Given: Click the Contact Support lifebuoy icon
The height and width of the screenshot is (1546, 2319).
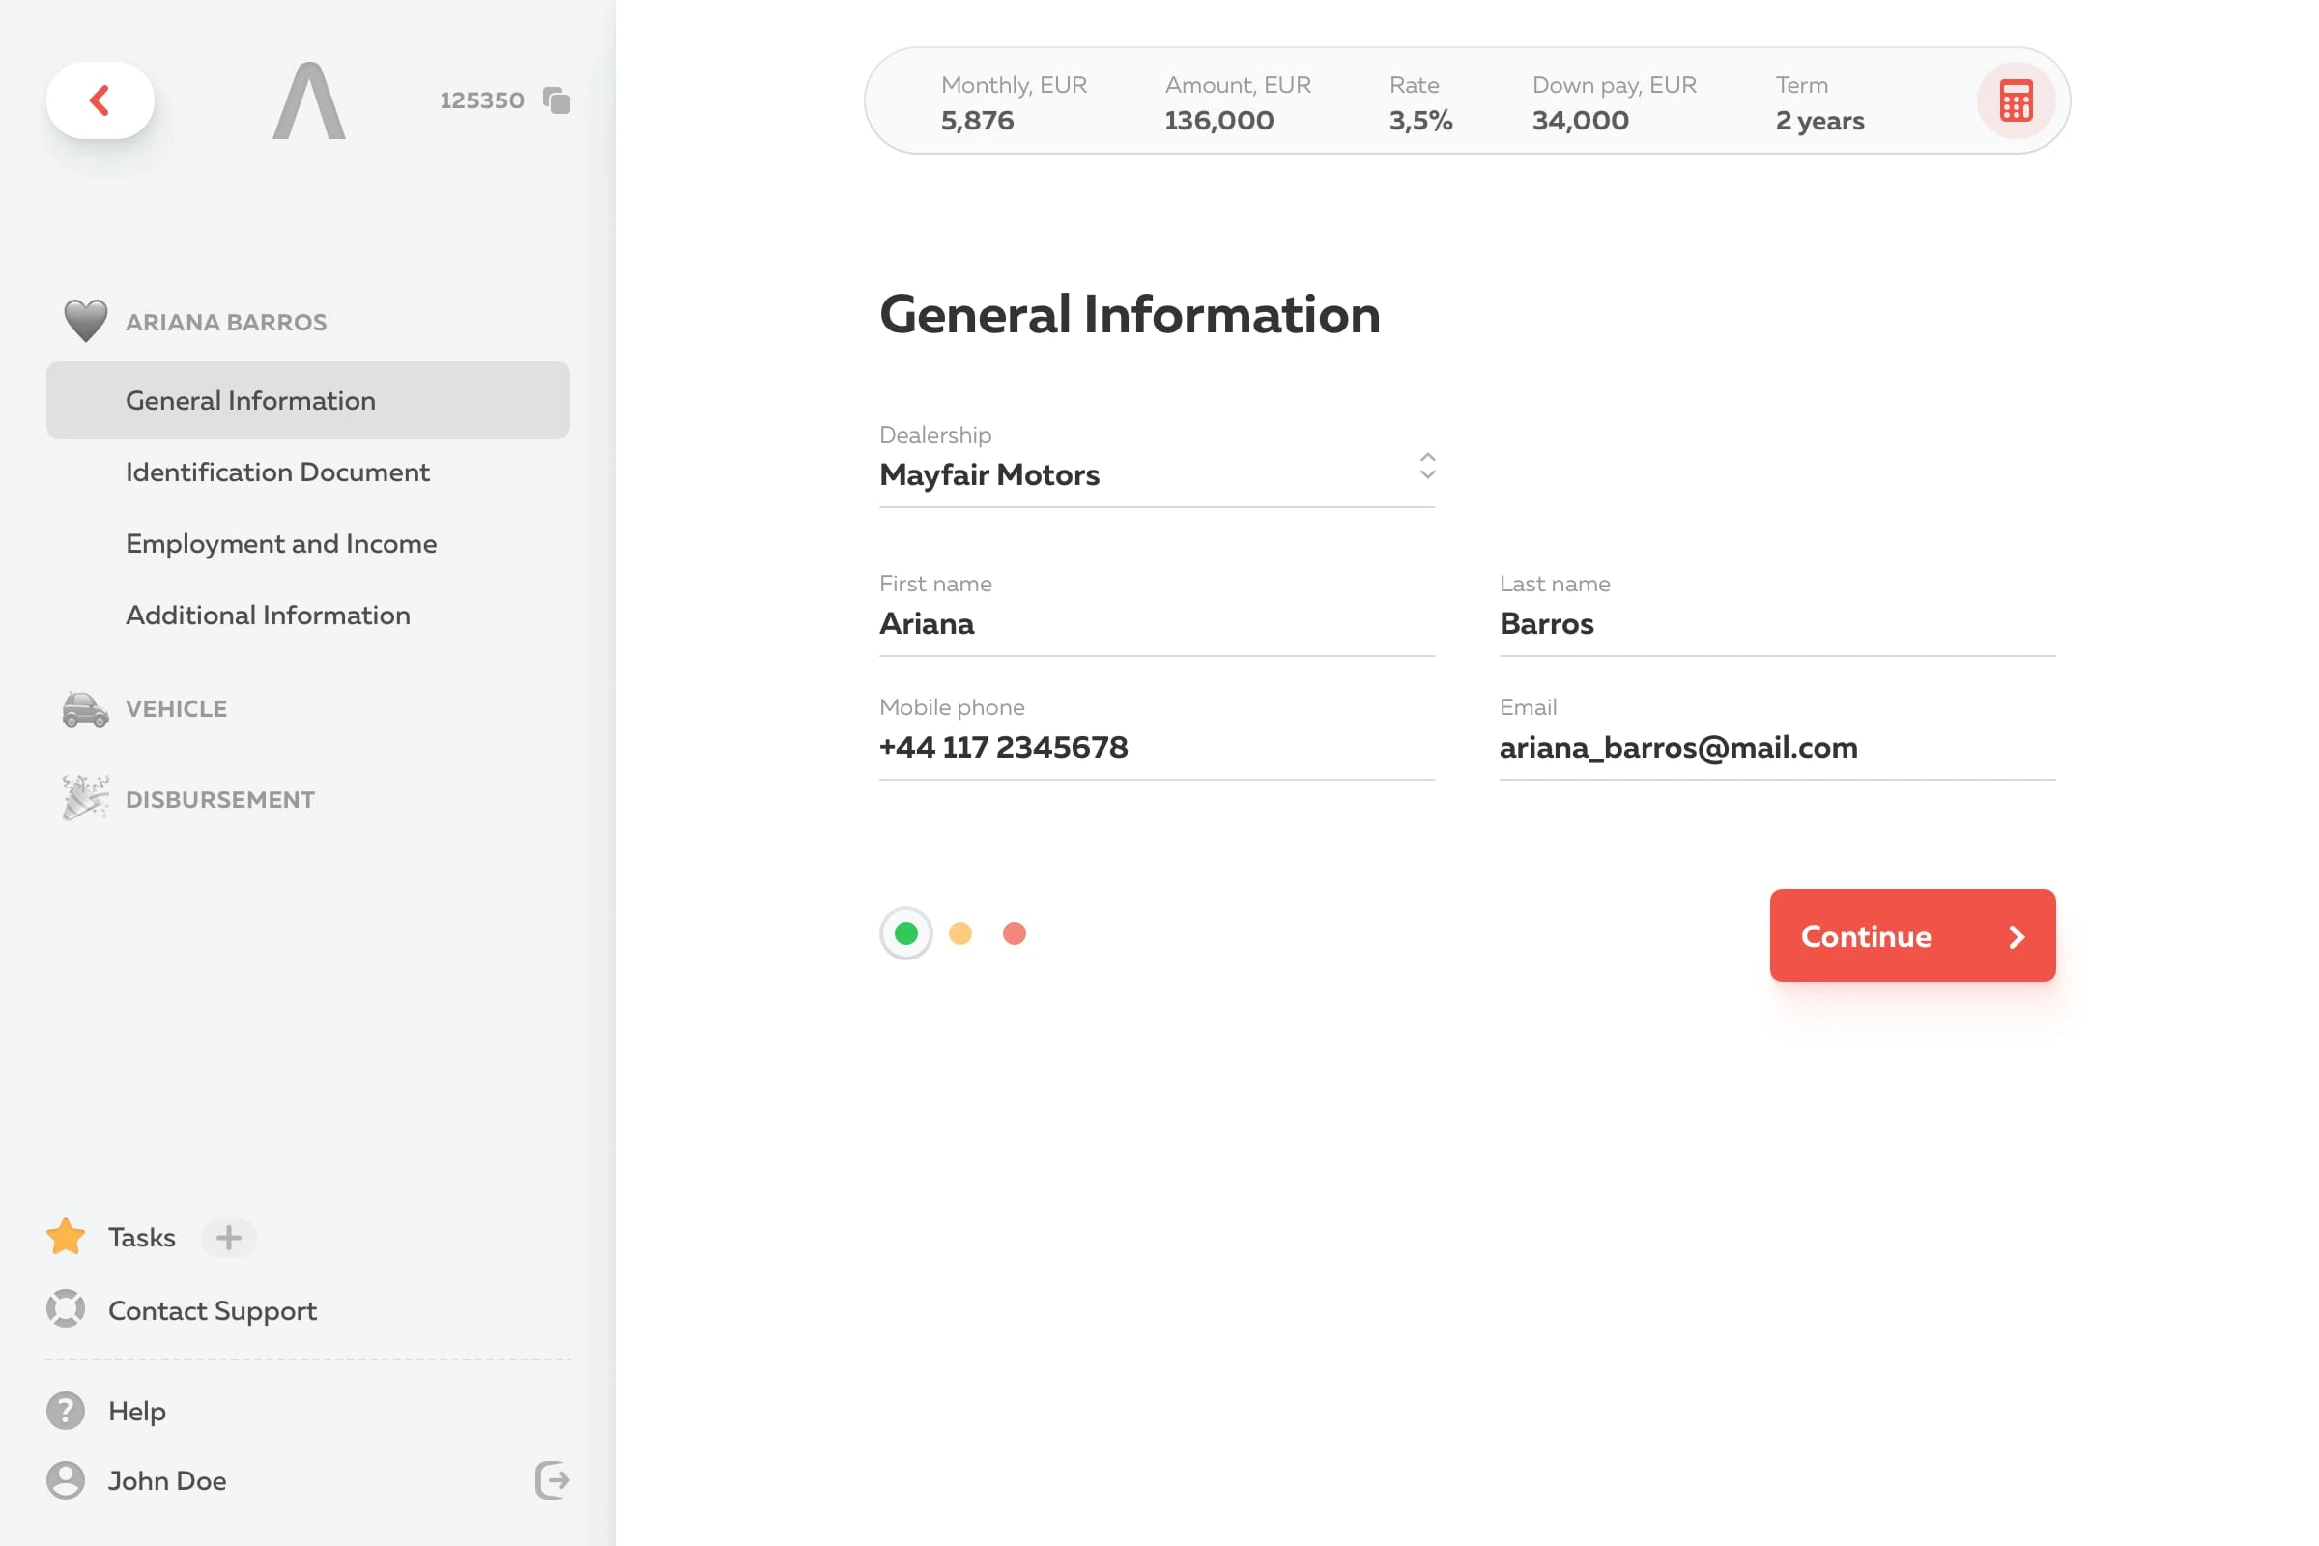Looking at the screenshot, I should coord(66,1309).
